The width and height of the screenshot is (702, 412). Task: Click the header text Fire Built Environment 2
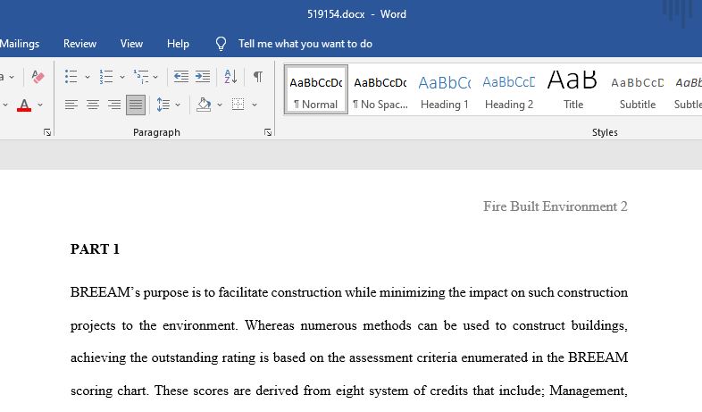click(x=556, y=206)
